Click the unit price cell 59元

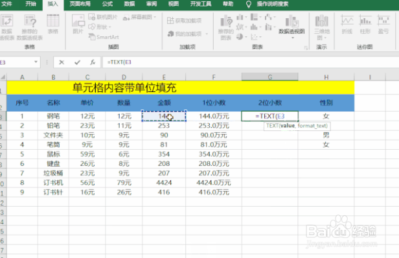(x=87, y=154)
